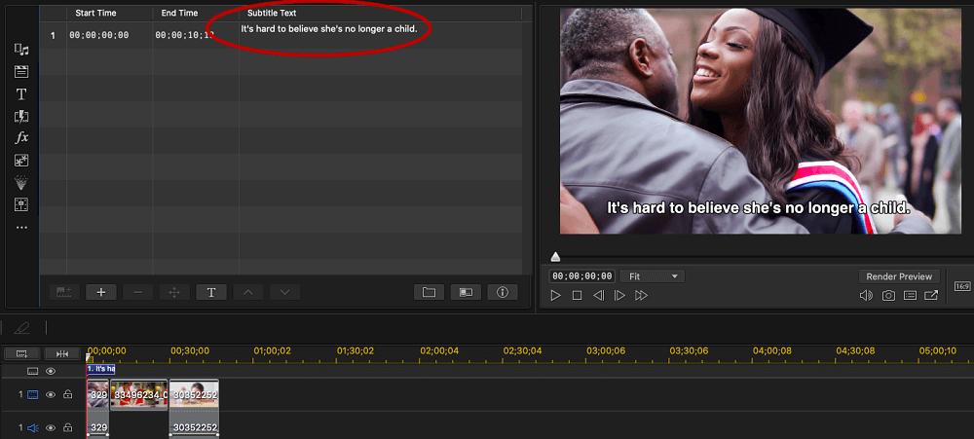This screenshot has height=439, width=974.
Task: Add a subtitle marker with plus button
Action: pos(101,292)
